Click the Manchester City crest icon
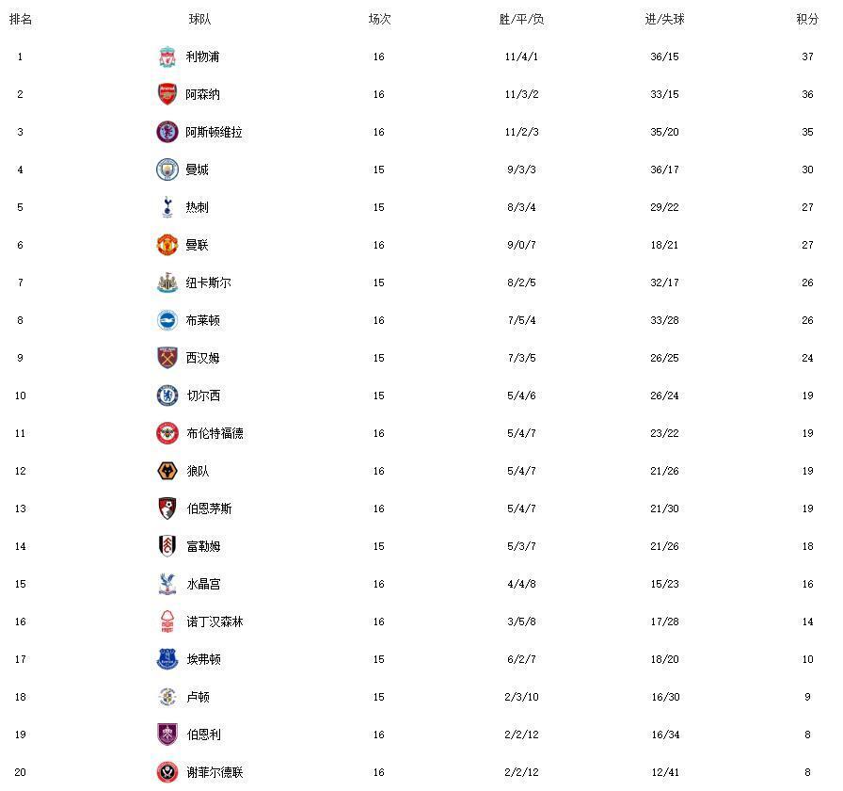 pyautogui.click(x=167, y=169)
